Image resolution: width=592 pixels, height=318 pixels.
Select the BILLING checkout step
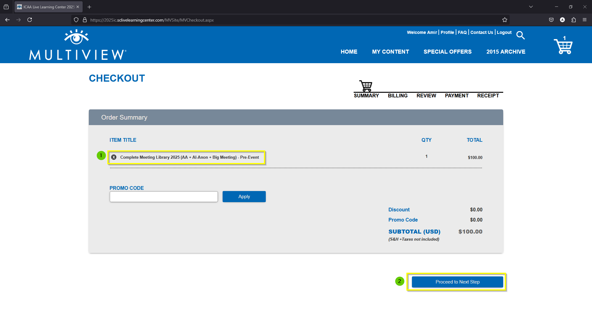(398, 96)
